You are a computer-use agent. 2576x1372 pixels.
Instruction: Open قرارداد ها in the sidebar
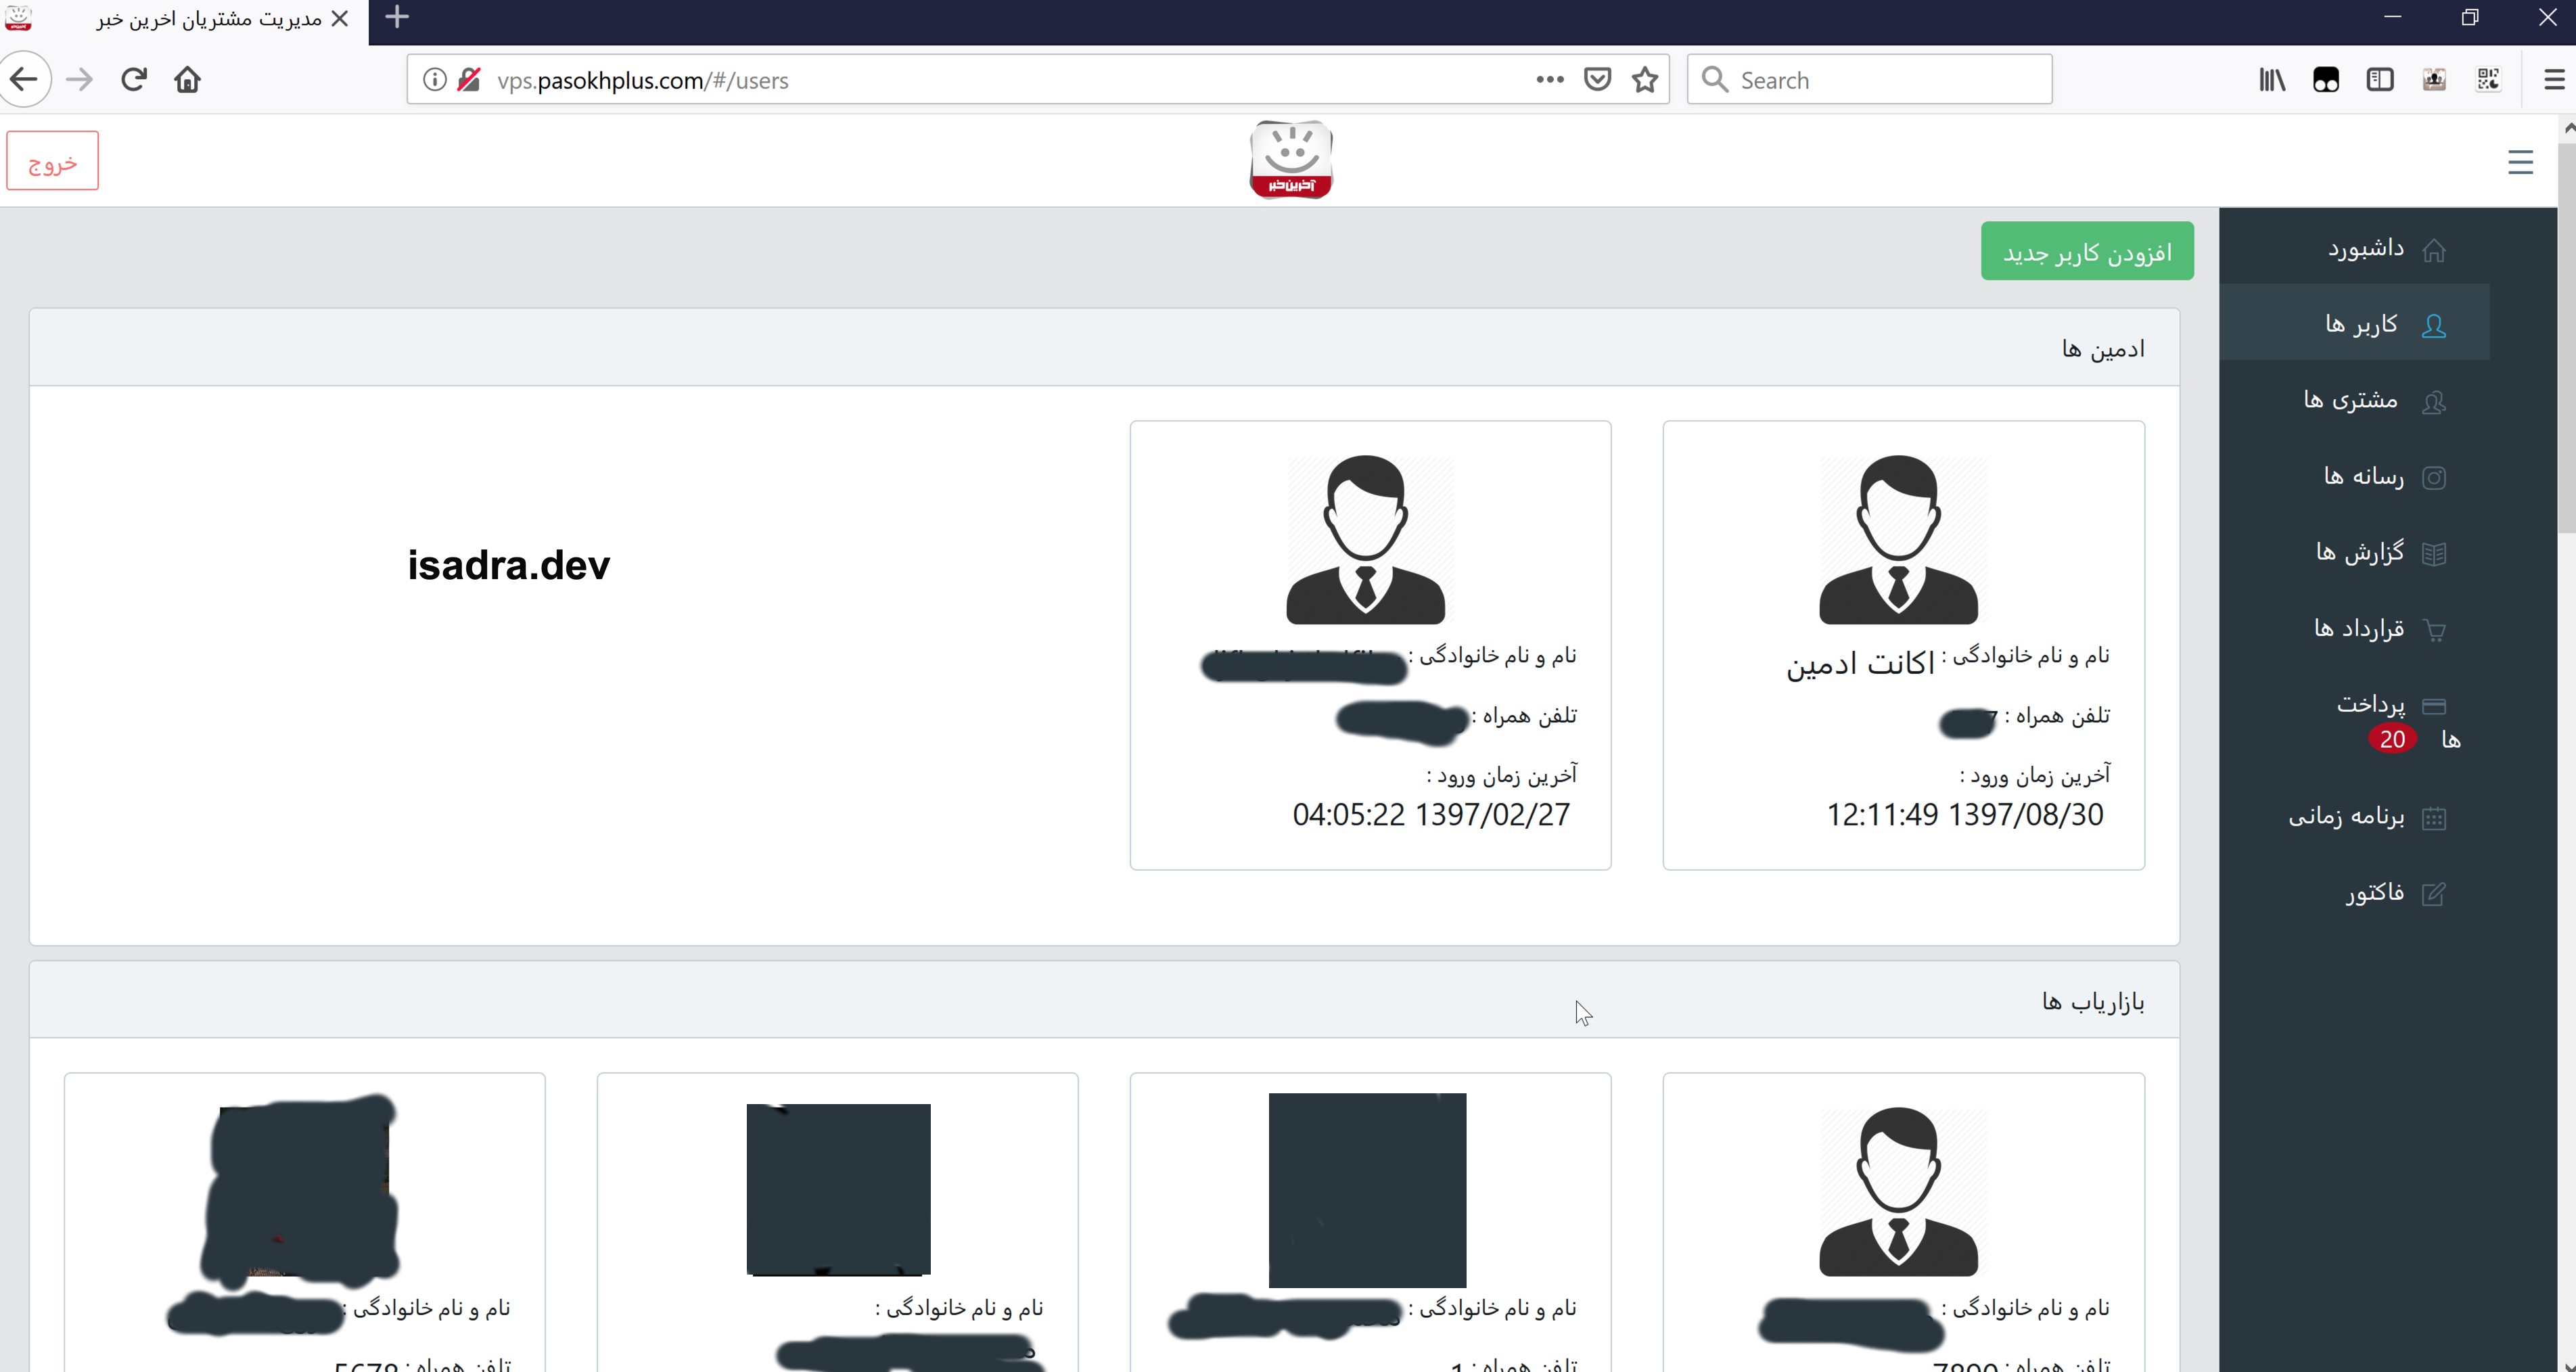pos(2355,628)
